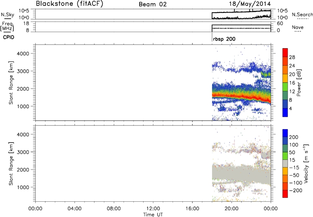Click the red top segment of Power color bar
The image size is (313, 217).
pos(285,52)
